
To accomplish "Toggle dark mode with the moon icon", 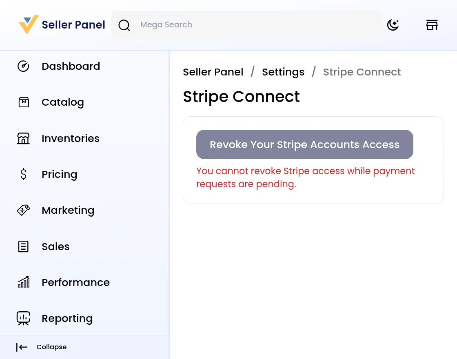I will [393, 25].
